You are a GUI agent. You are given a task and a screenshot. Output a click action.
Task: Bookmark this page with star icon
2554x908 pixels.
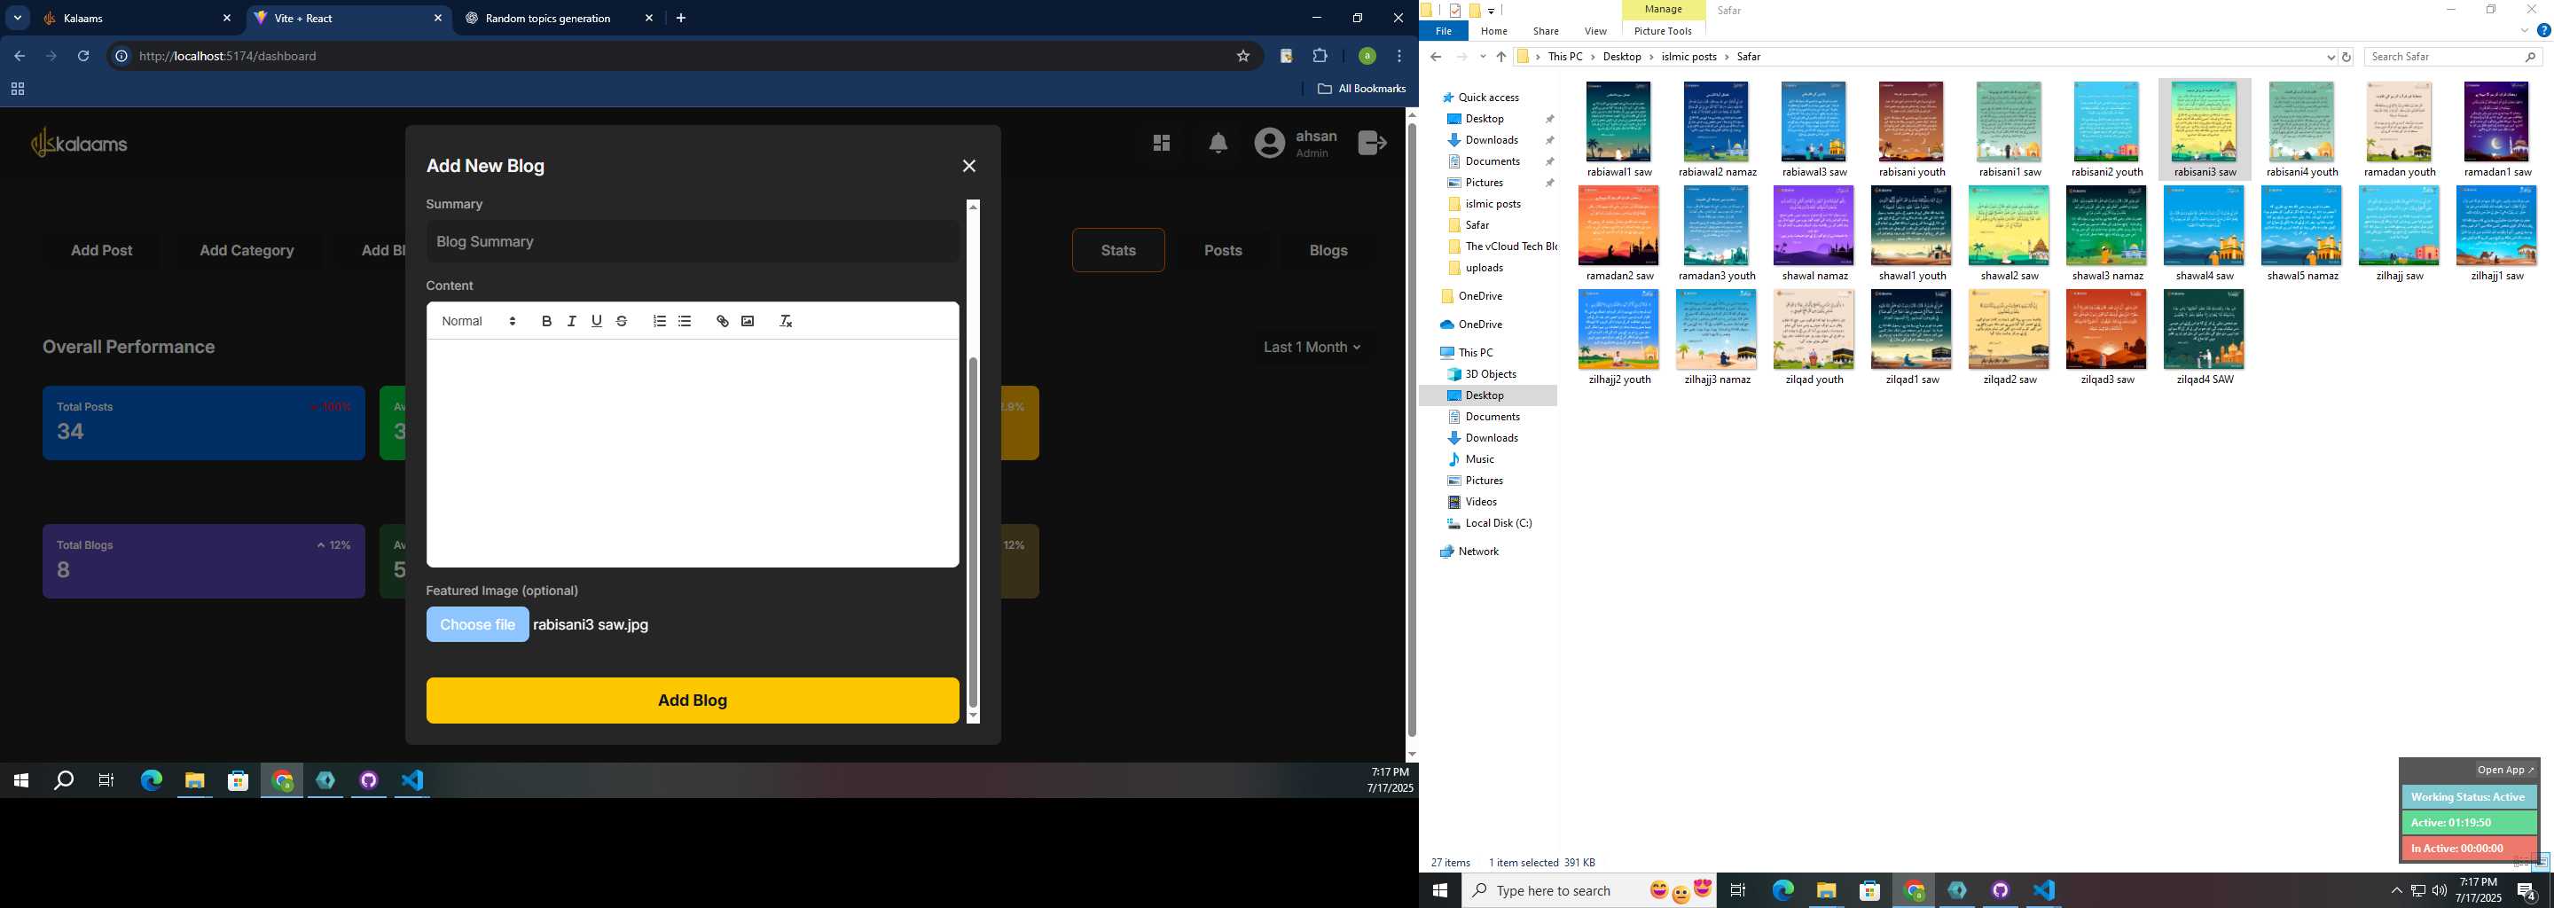click(x=1243, y=57)
